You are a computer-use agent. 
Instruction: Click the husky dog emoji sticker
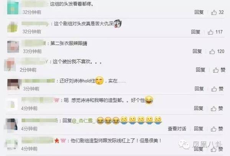(x=118, y=23)
